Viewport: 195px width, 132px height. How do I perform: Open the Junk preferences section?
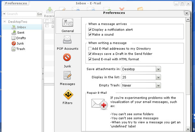click(x=67, y=61)
